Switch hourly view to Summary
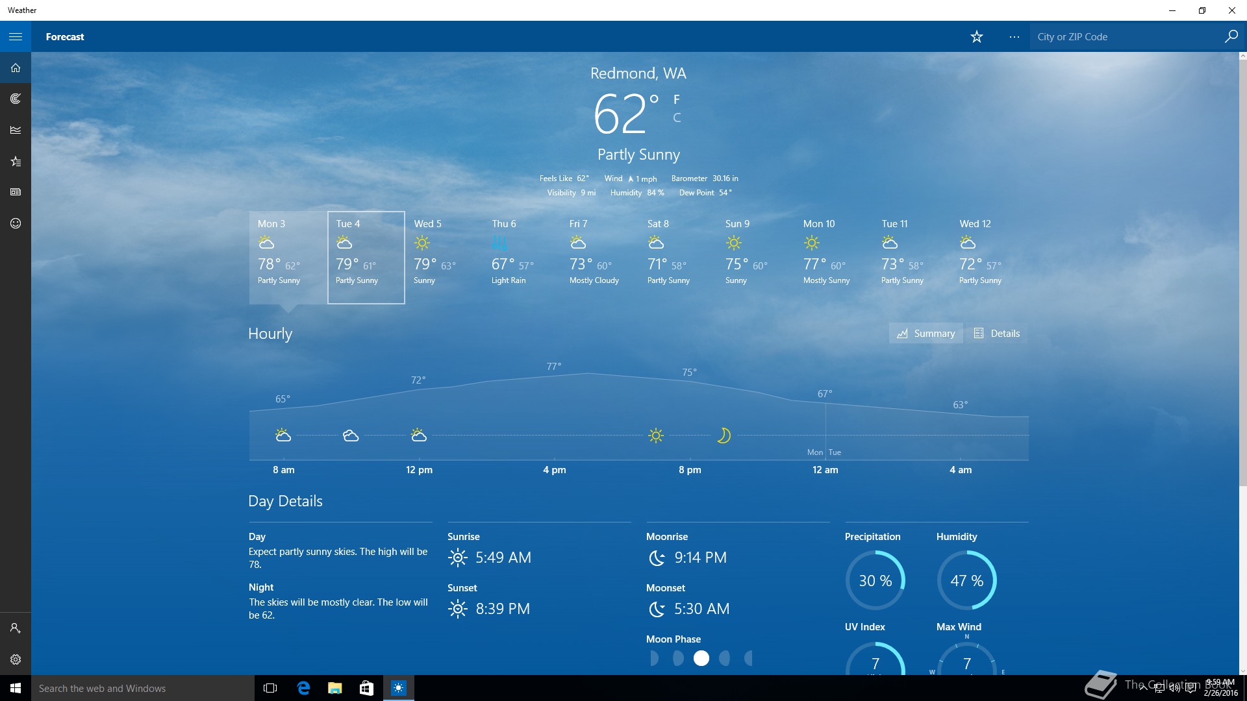1247x701 pixels. (x=926, y=334)
